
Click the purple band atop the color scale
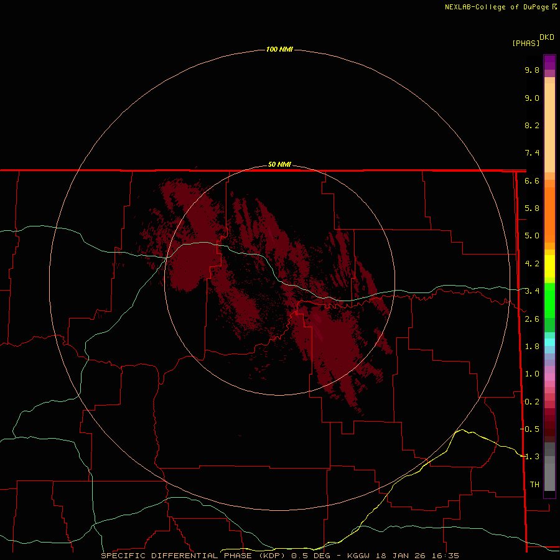(x=549, y=62)
